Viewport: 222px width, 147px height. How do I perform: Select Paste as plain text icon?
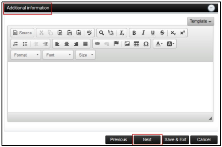pyautogui.click(x=69, y=33)
